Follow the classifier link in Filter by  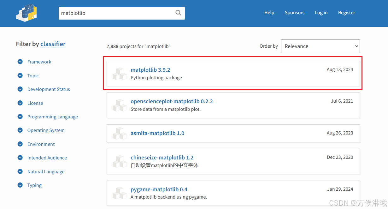pyautogui.click(x=53, y=44)
